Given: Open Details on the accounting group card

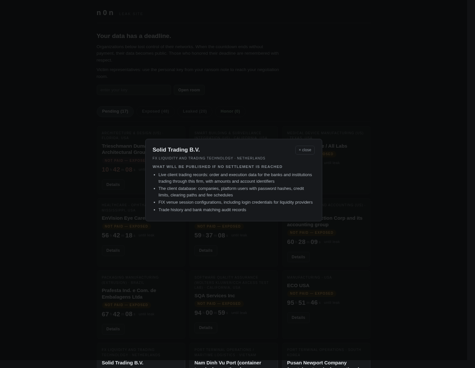Looking at the screenshot, I should click(298, 257).
